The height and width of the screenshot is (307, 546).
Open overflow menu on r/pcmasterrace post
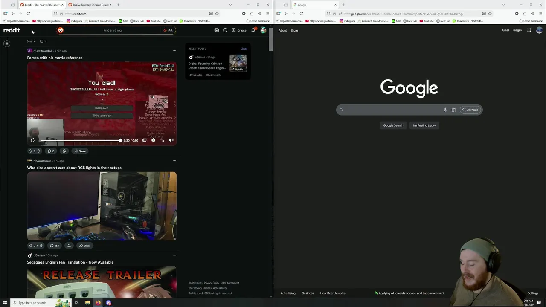(x=174, y=161)
